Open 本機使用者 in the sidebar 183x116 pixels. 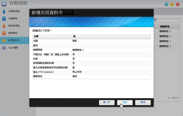click(14, 11)
